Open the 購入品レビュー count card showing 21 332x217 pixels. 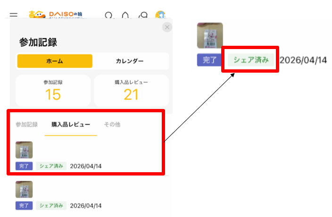point(131,90)
